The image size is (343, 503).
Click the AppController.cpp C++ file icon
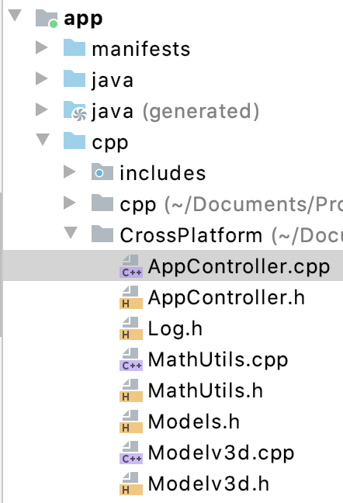(131, 266)
